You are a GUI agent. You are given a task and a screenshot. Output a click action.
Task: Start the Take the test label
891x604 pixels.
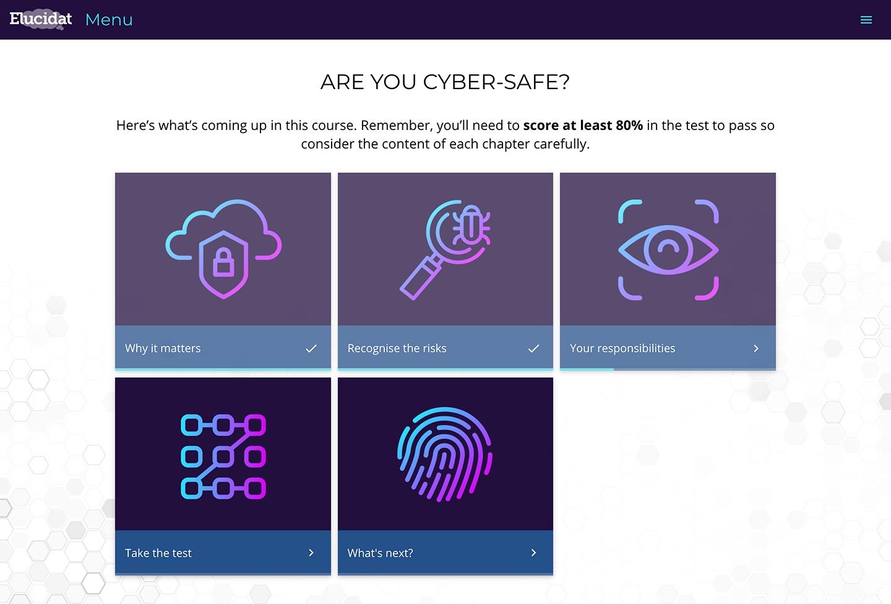(x=158, y=553)
